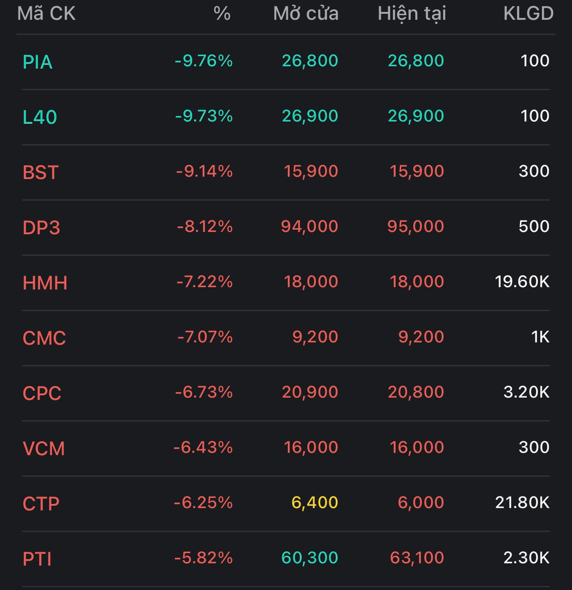Click the Mở cửa column header
Screen dimensions: 572x590
(x=306, y=13)
